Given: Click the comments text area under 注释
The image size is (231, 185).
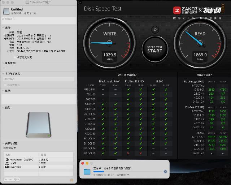Looking at the screenshot, I should tap(39, 99).
